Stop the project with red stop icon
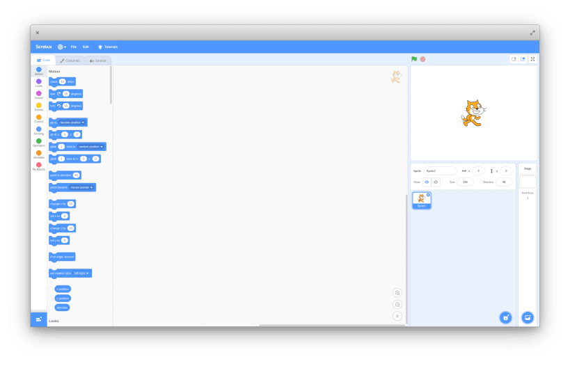 [422, 59]
